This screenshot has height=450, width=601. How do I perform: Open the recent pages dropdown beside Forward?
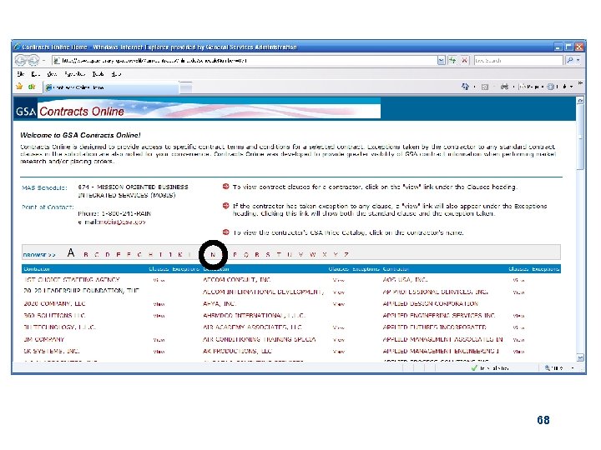(x=43, y=61)
